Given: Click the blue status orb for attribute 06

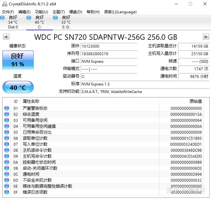Looking at the screenshot, I should (x=7, y=138).
